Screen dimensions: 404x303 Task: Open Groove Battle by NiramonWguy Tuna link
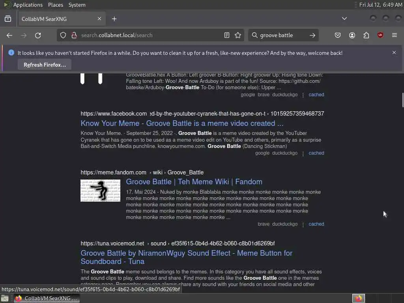187,257
